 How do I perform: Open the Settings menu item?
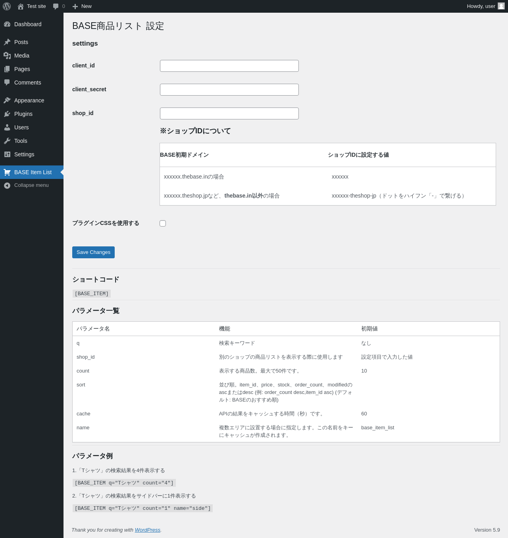32,154
